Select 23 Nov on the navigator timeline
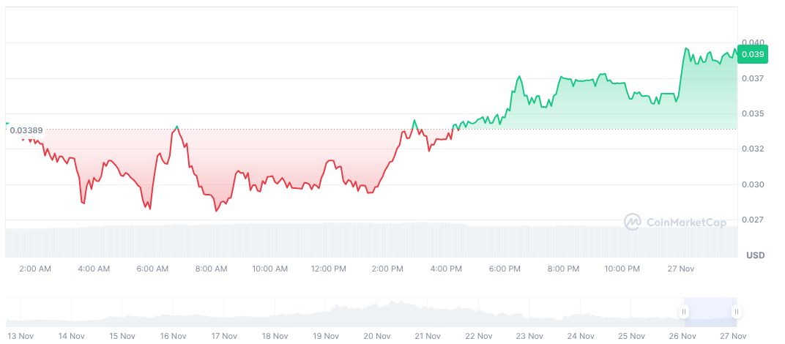 coord(529,336)
